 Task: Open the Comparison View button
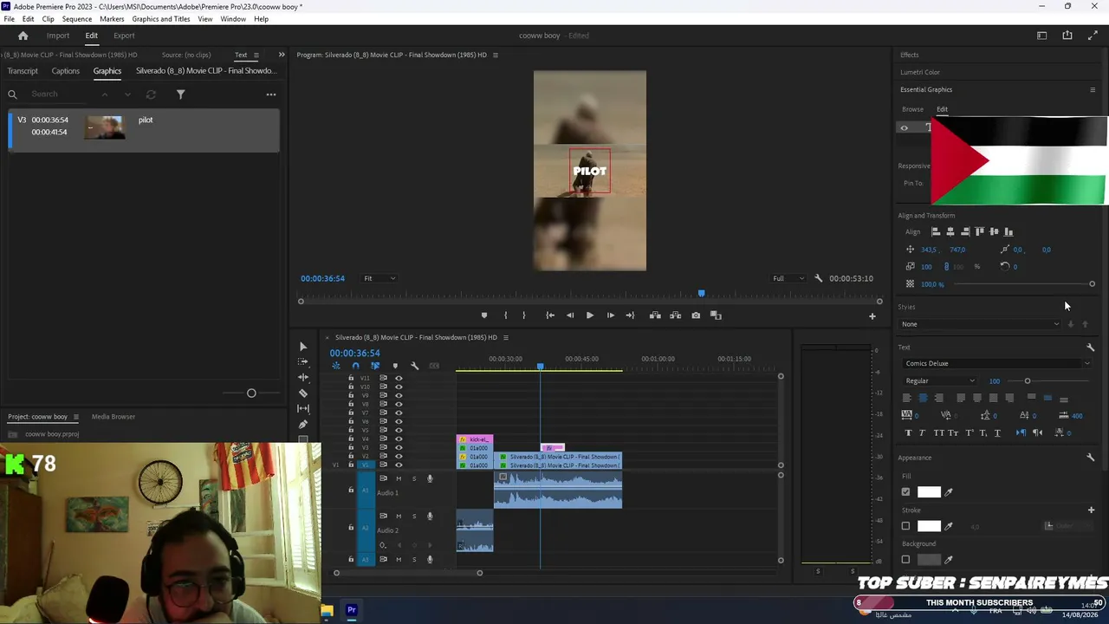point(716,315)
